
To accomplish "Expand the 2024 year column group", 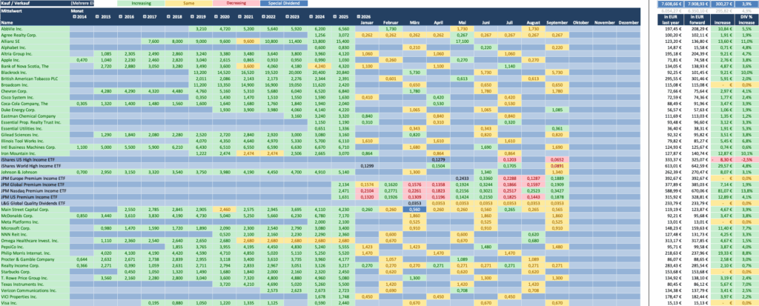I will coord(311,16).
